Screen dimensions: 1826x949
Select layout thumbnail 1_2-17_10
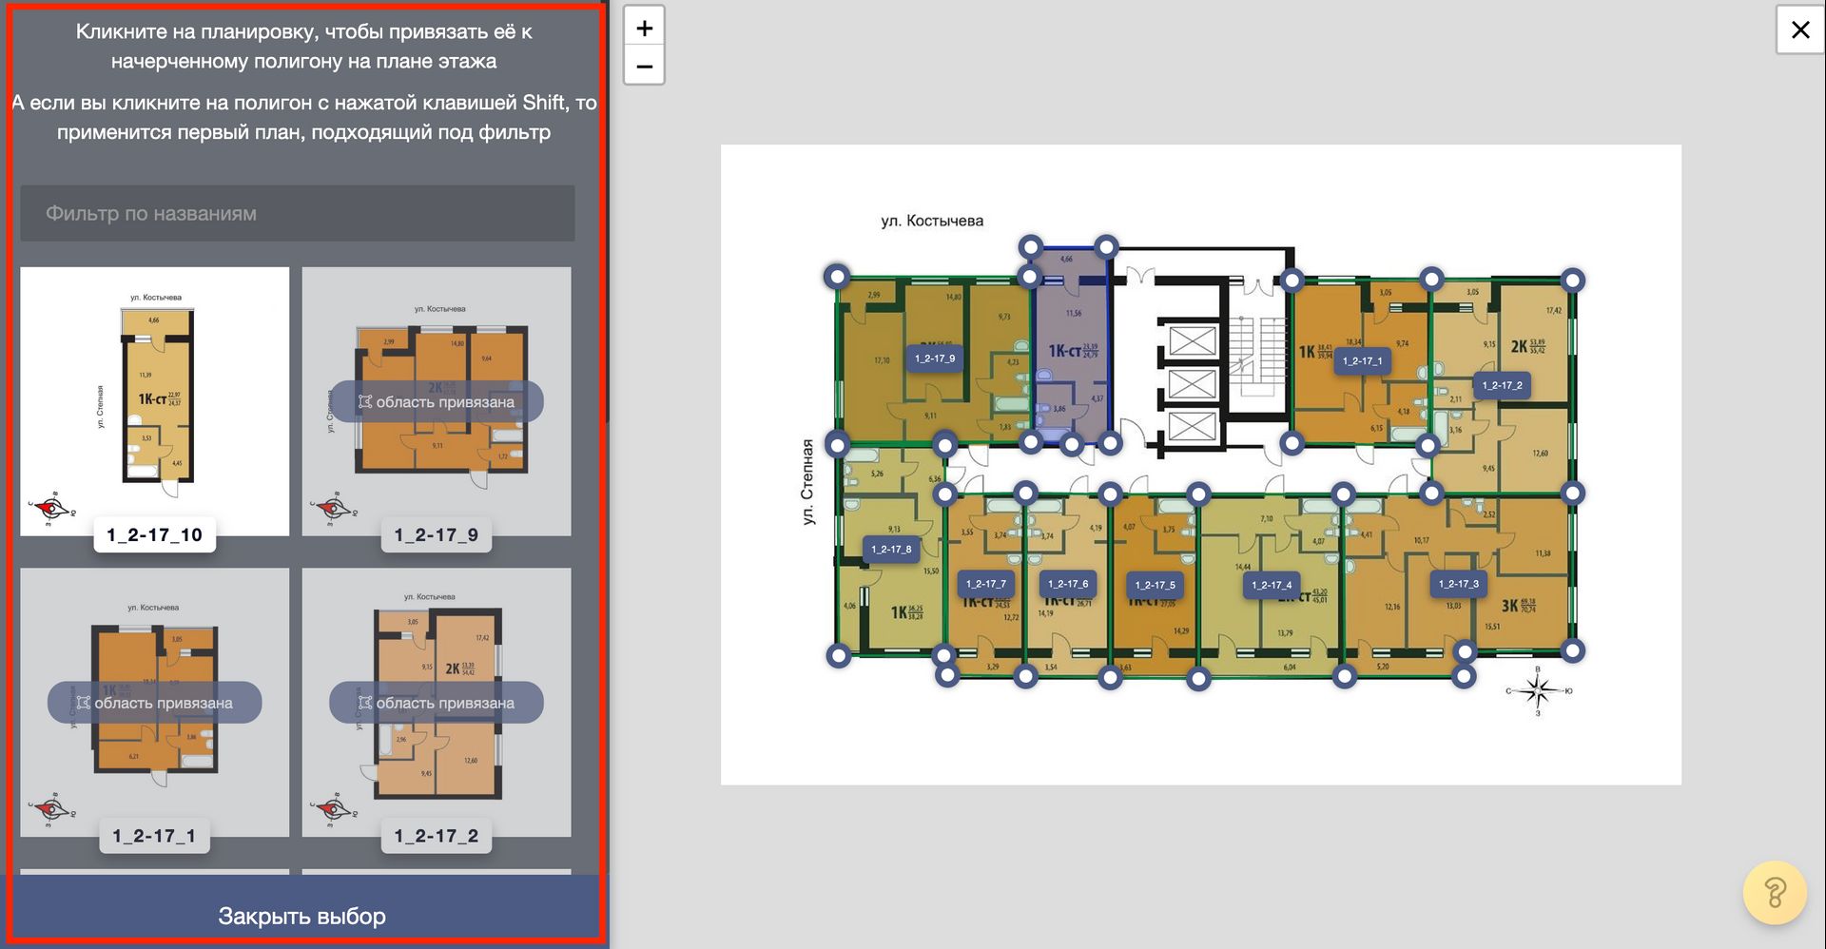[155, 401]
